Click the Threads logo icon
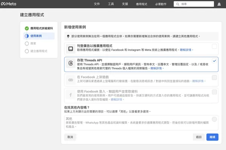226x150 pixels. click(71, 63)
